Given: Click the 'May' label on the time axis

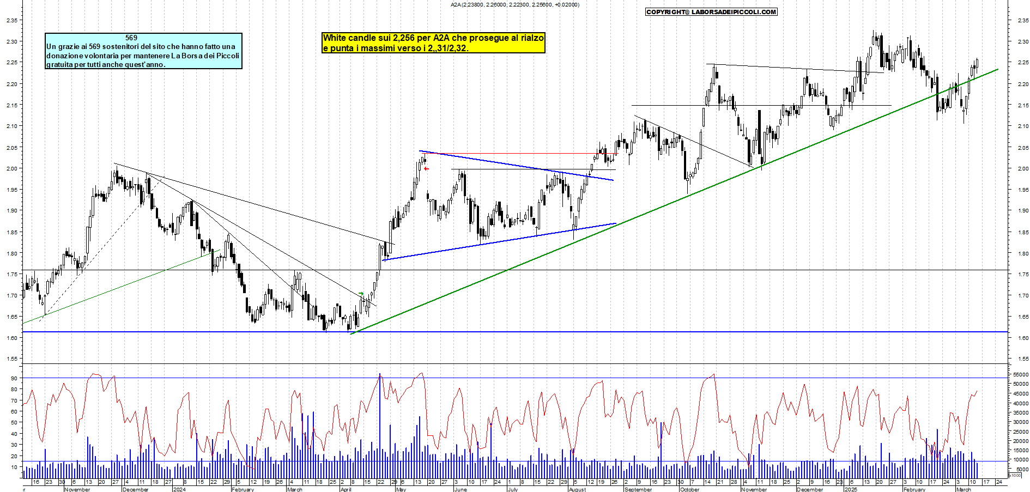Looking at the screenshot, I should point(401,489).
